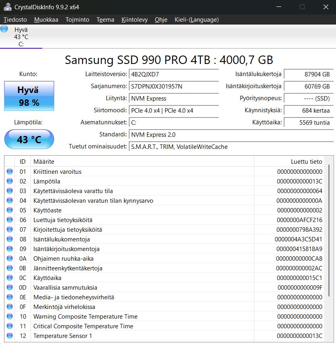Click the Liityntä field NVM Express

tap(174, 98)
